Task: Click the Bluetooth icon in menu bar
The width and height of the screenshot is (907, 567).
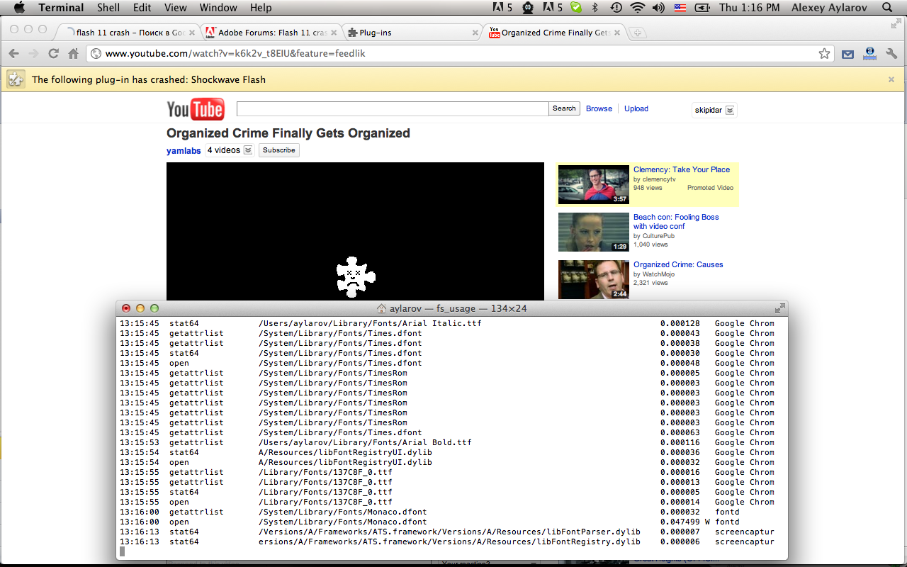Action: tap(595, 8)
